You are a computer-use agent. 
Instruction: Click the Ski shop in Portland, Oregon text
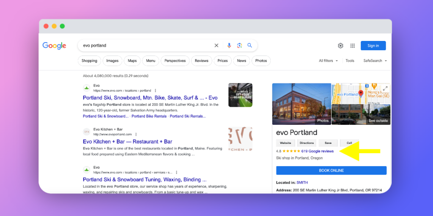pos(299,158)
